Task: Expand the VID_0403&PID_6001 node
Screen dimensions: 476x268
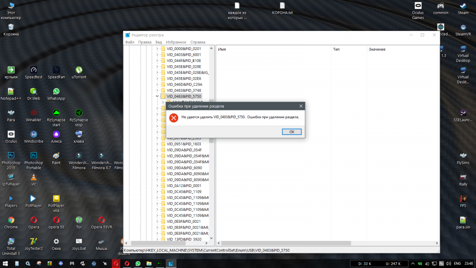Action: click(157, 55)
